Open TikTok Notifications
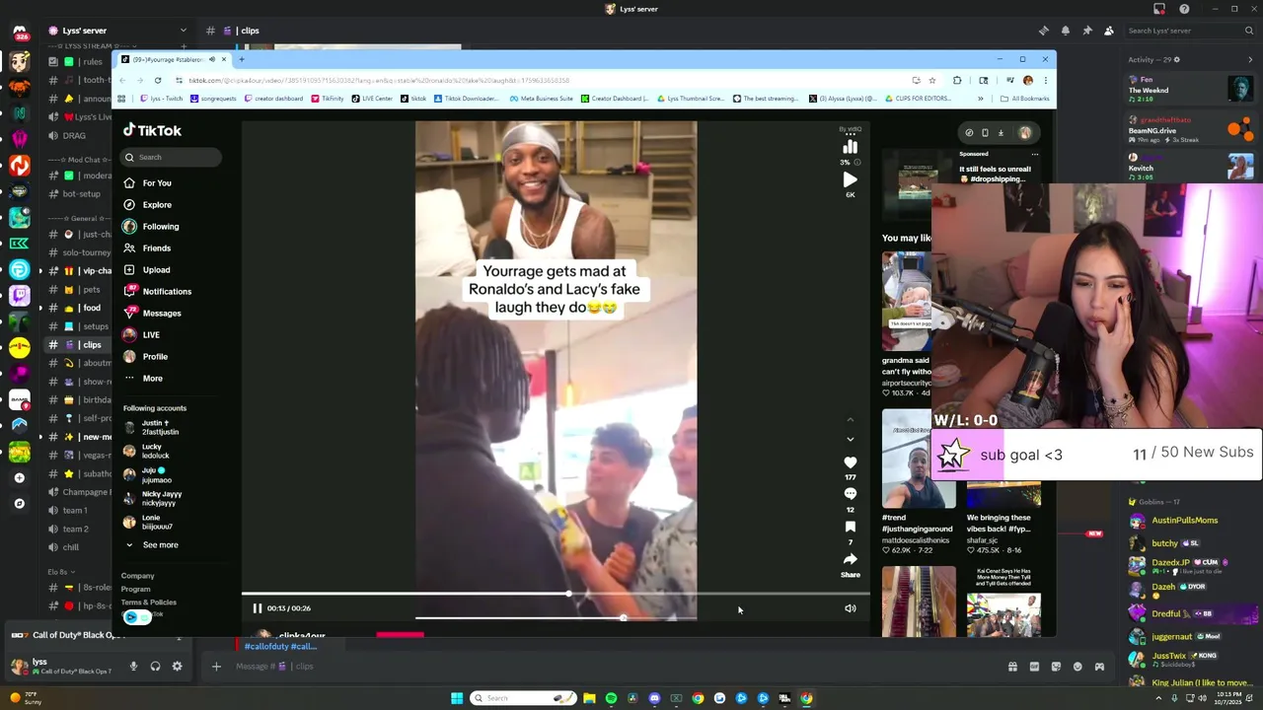The image size is (1263, 710). pos(158,292)
